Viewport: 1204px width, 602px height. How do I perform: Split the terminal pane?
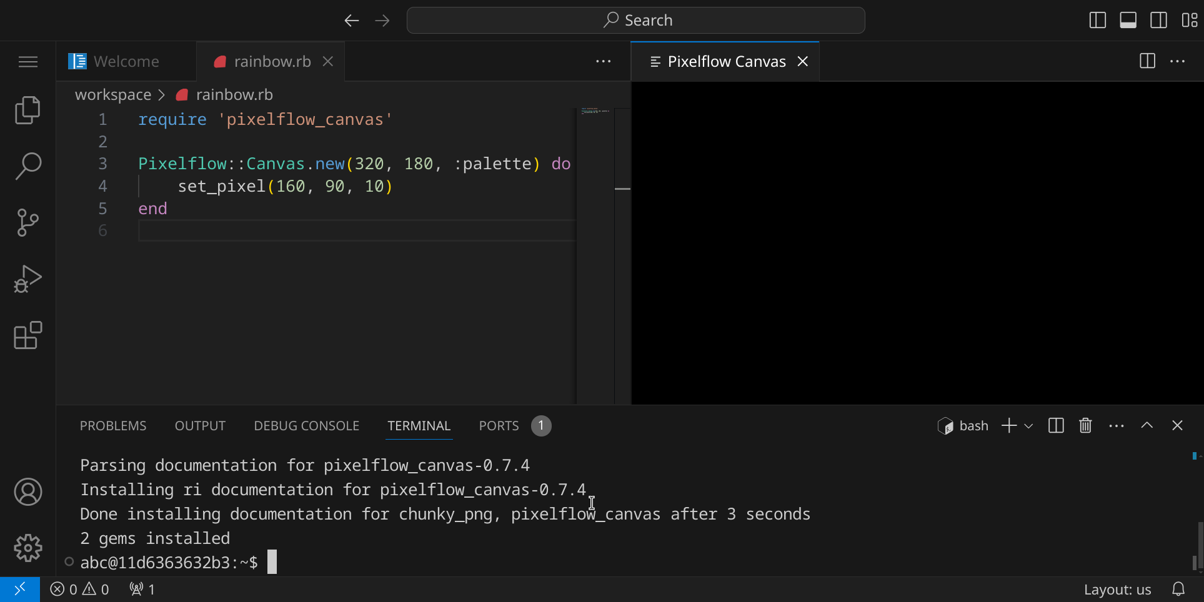[1056, 426]
